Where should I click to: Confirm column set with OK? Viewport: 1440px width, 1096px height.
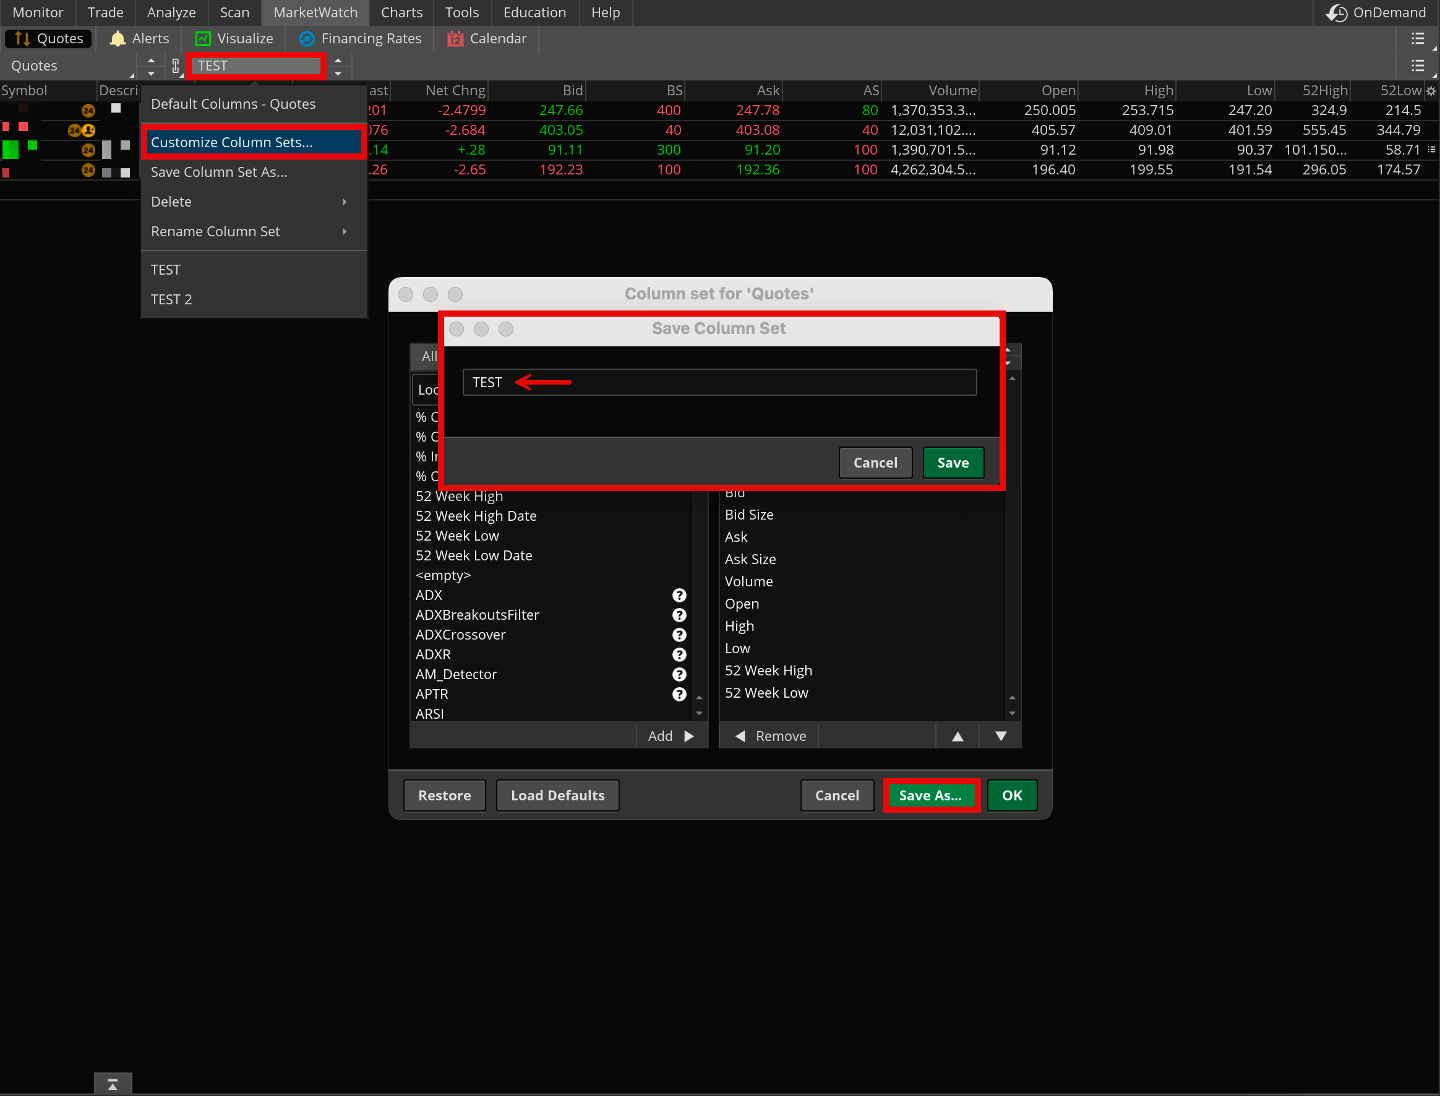[x=1012, y=795]
